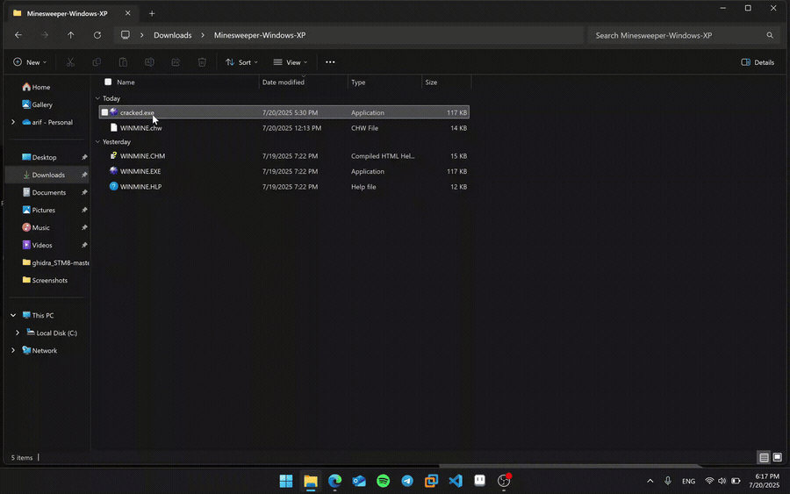The width and height of the screenshot is (790, 494).
Task: Select the WINMINE.EXE file
Action: click(x=284, y=171)
